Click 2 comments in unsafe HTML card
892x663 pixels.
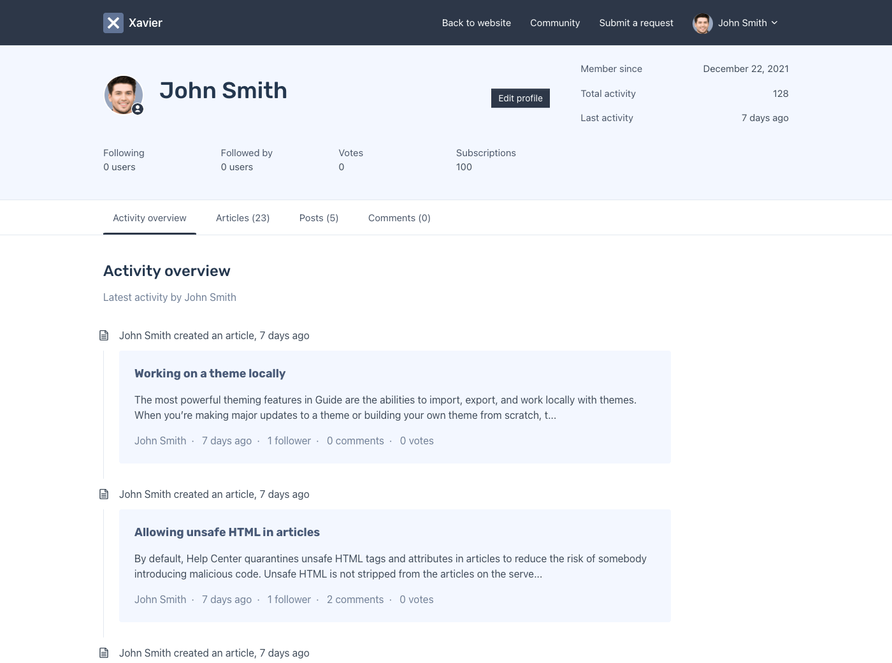[355, 600]
